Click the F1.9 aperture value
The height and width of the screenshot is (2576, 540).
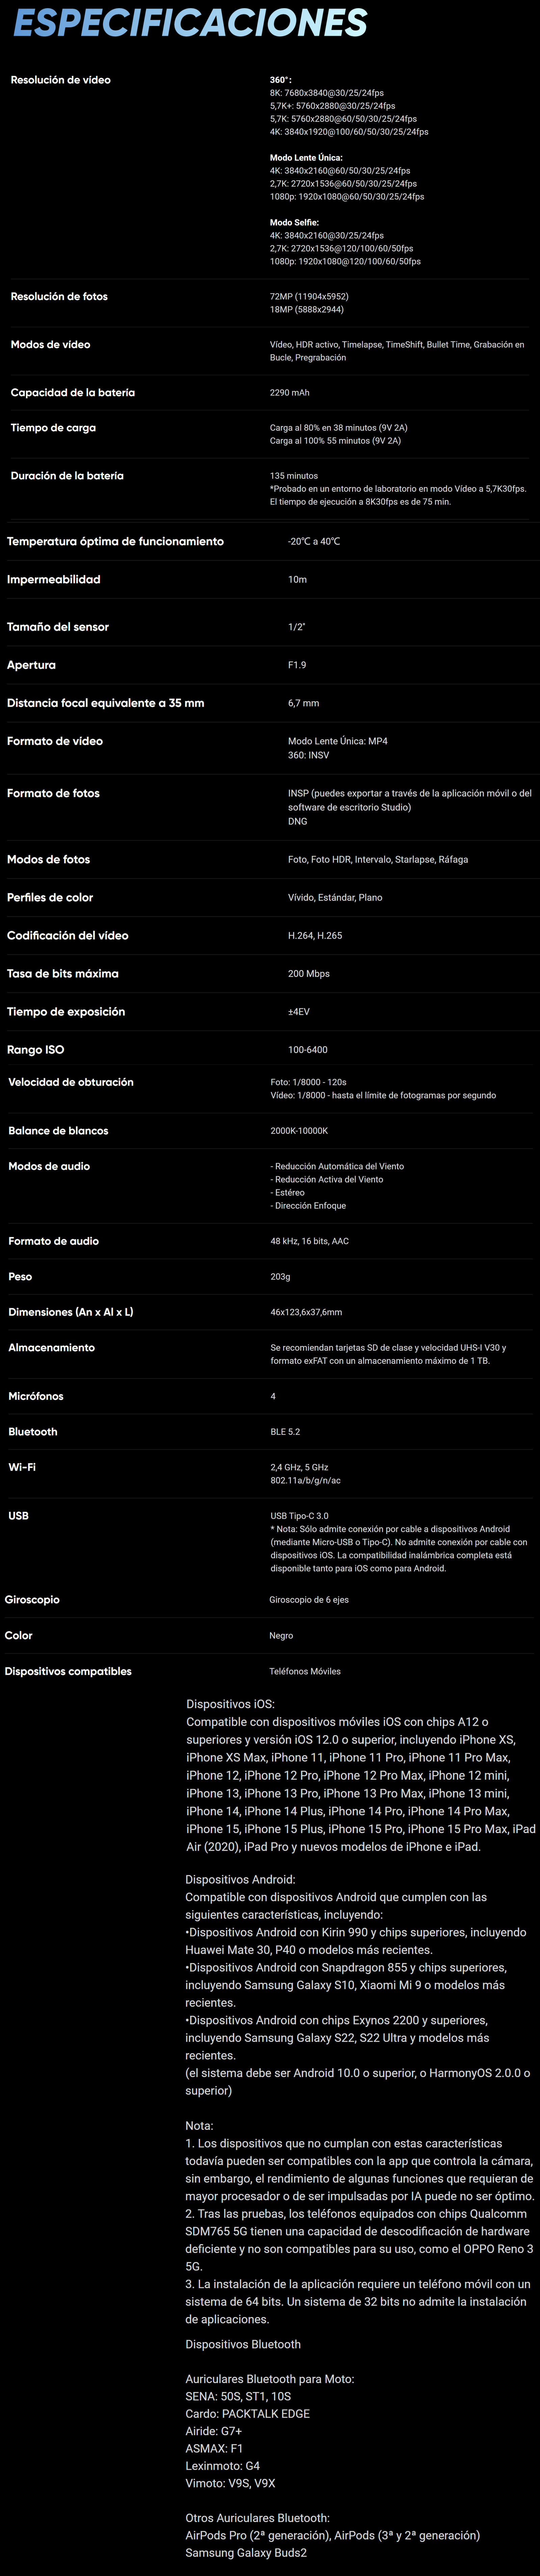[x=297, y=665]
